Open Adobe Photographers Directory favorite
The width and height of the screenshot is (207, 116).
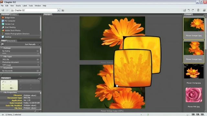17,34
